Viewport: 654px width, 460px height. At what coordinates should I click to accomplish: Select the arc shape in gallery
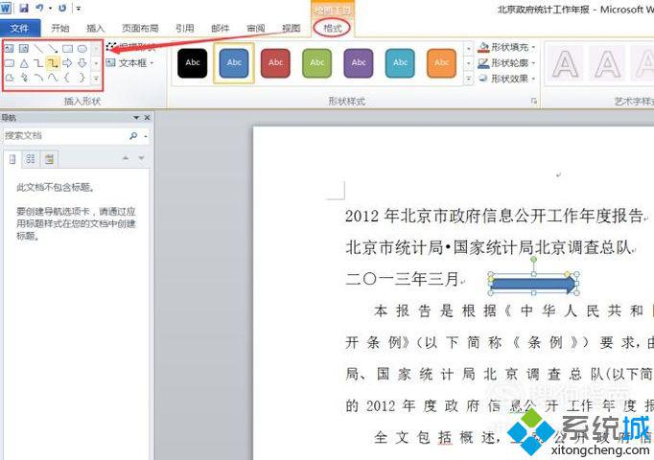pyautogui.click(x=38, y=78)
